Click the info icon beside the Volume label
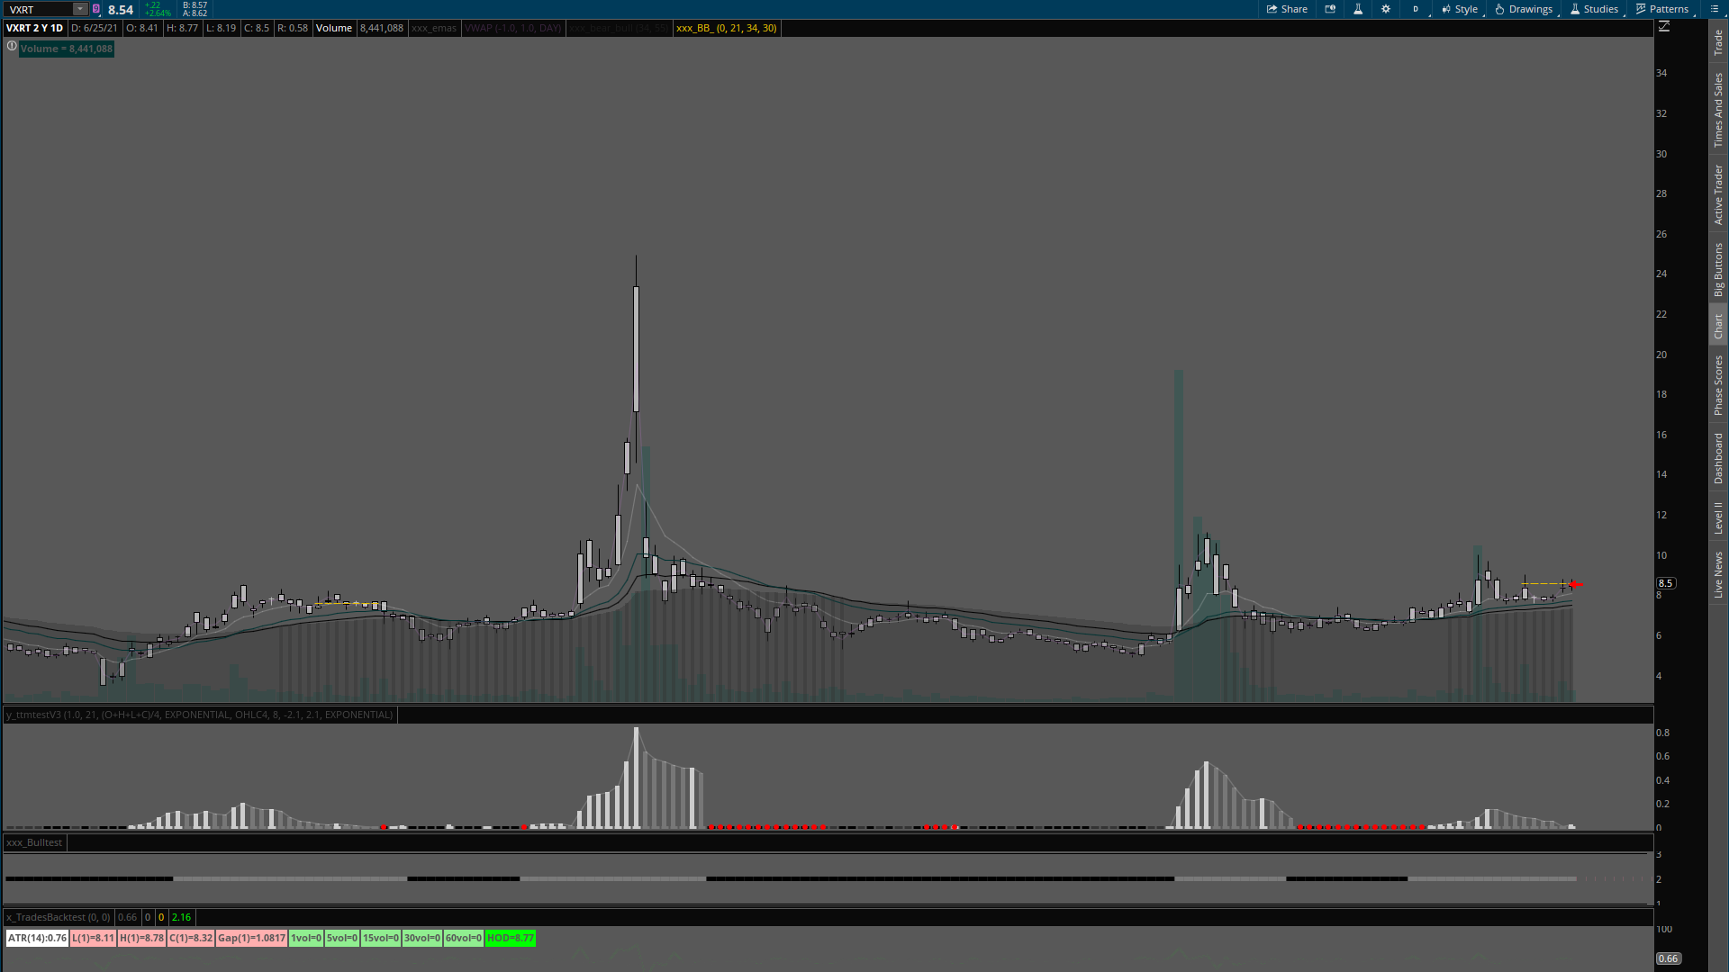Viewport: 1729px width, 972px height. click(12, 47)
